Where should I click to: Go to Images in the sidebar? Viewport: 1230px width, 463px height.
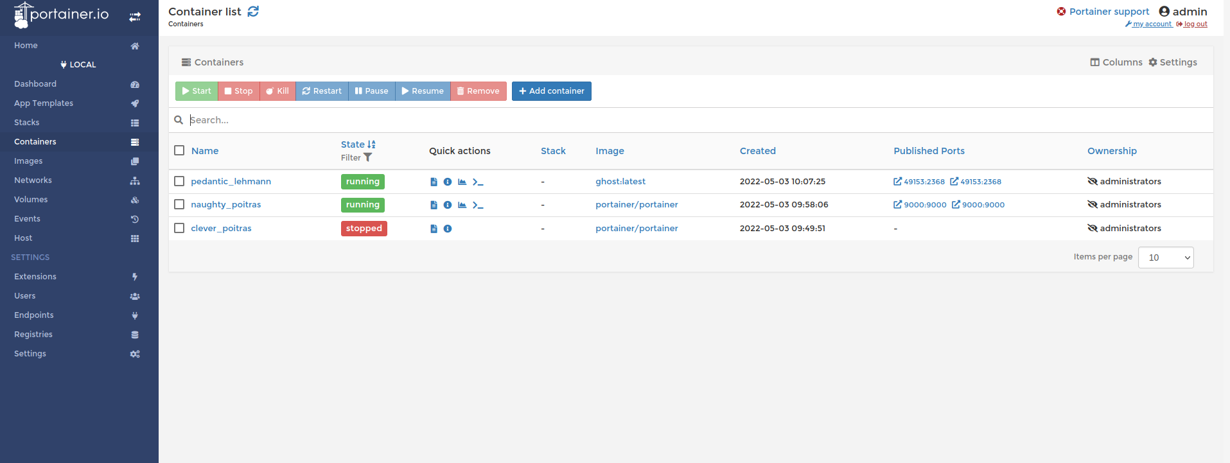28,161
